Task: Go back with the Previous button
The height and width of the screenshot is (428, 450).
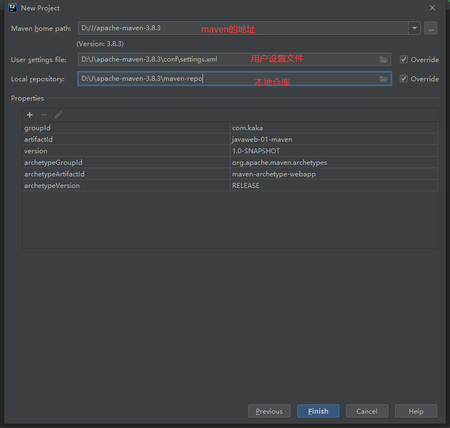Action: pos(269,411)
